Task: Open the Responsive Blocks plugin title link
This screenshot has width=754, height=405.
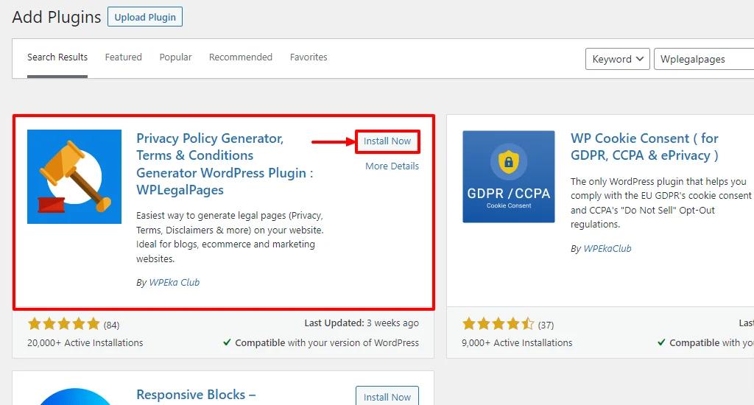Action: tap(196, 395)
